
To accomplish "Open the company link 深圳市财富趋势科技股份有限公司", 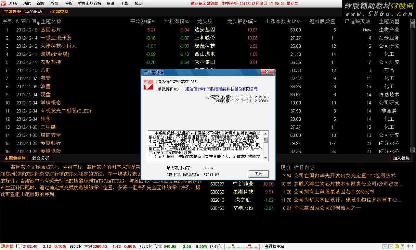I will tap(221, 89).
